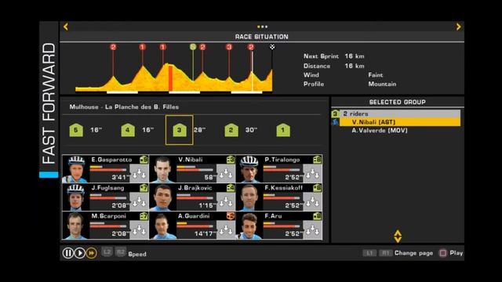Open V.Nibali rider portrait

click(162, 169)
